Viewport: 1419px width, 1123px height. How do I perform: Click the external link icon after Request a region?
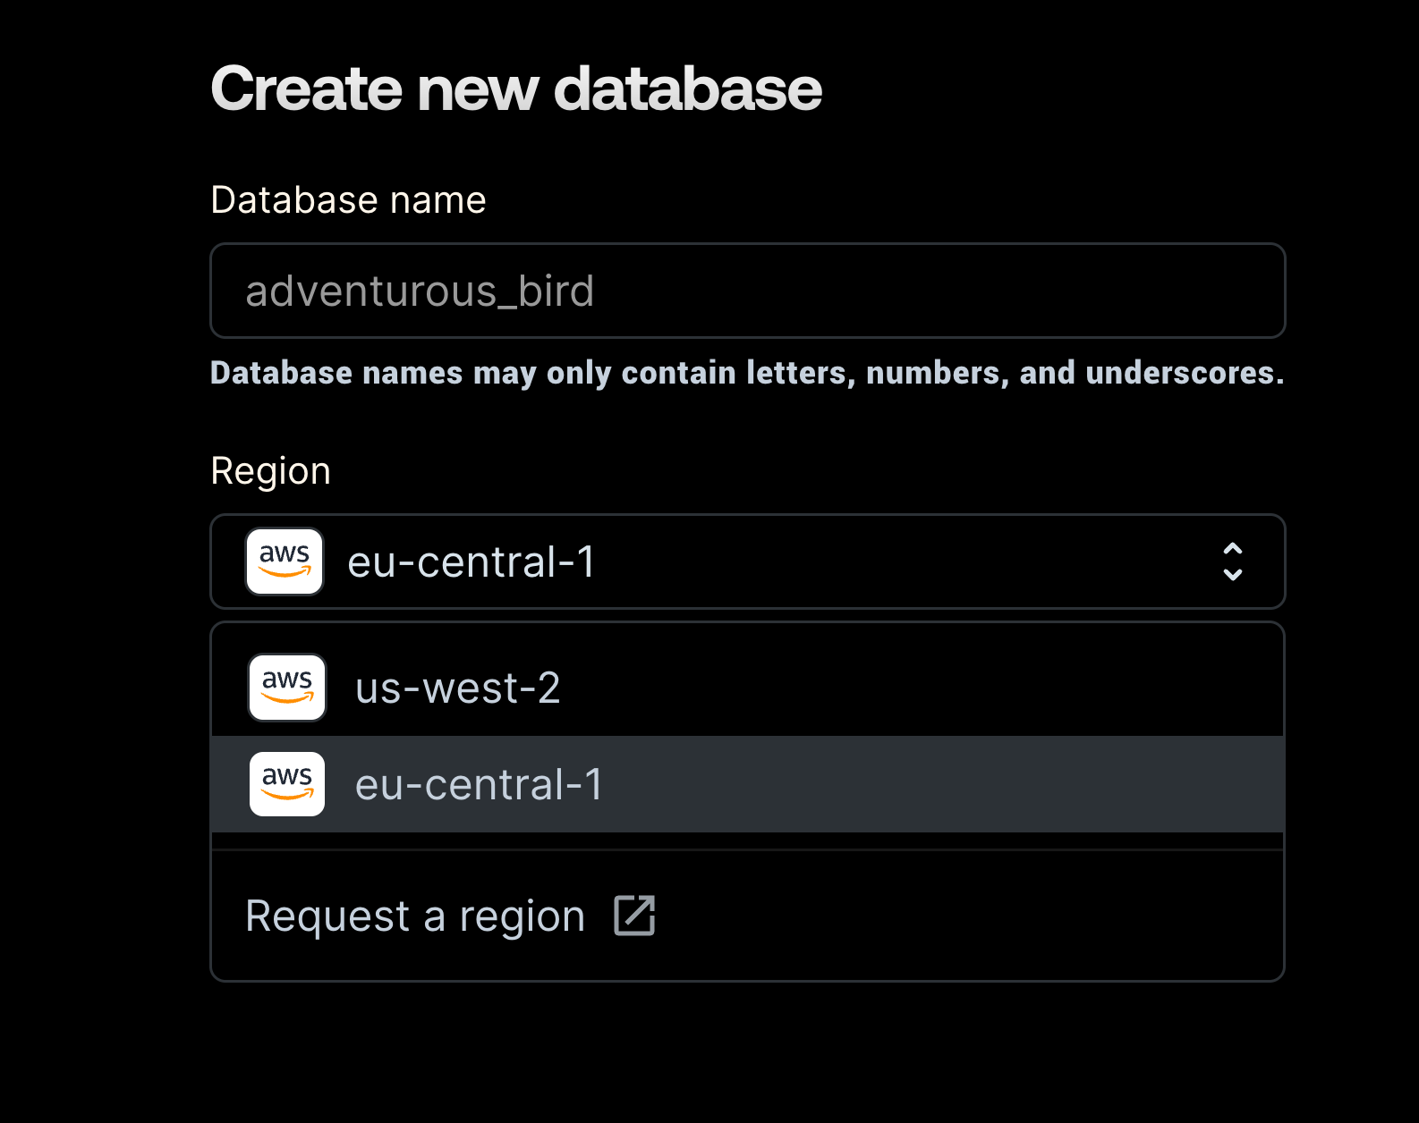click(x=634, y=916)
